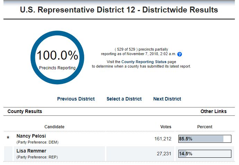Navigate to the Next District
This screenshot has width=239, height=165.
point(167,99)
